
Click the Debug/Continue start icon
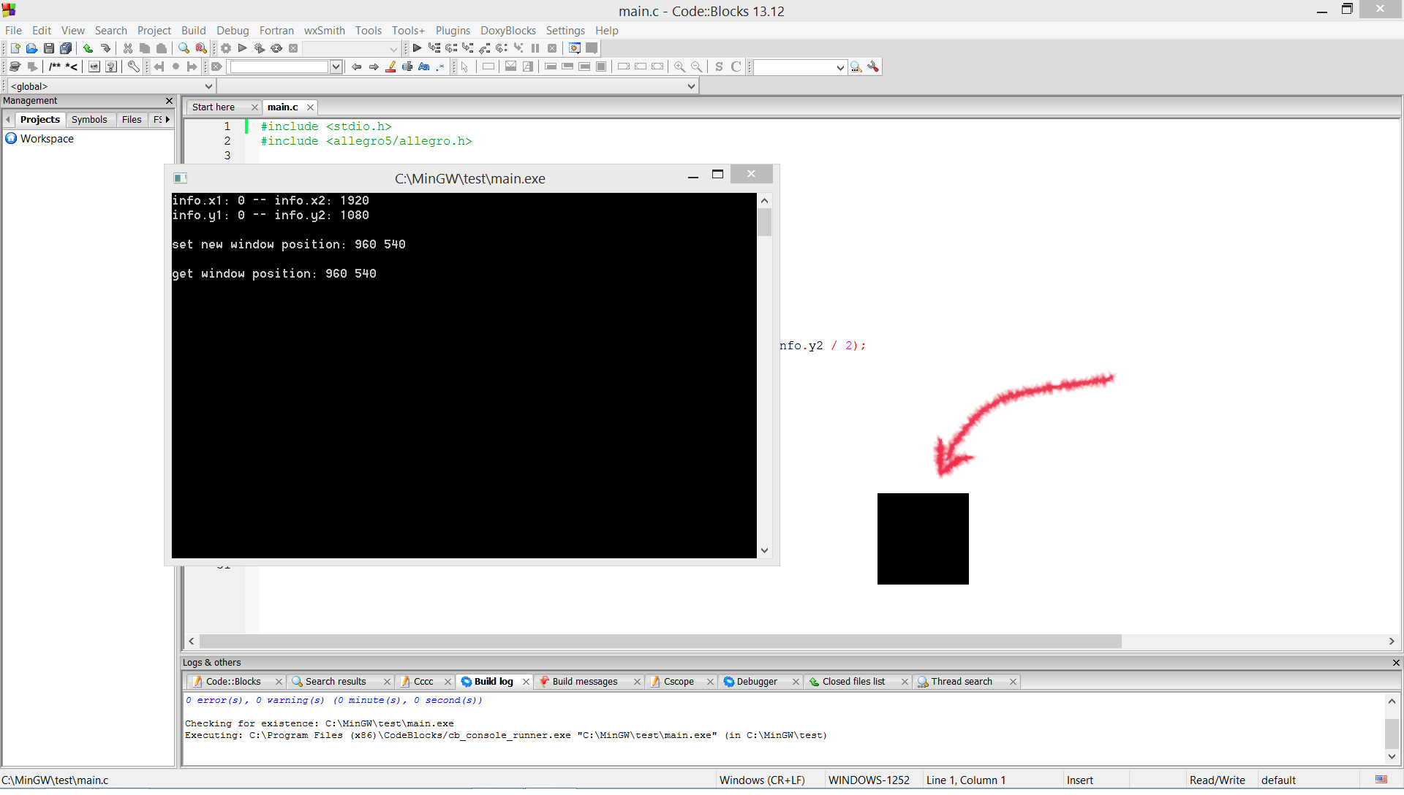click(x=417, y=48)
